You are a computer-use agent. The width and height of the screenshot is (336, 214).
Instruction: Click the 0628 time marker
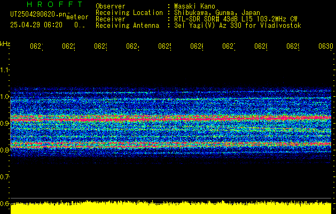click(261, 47)
